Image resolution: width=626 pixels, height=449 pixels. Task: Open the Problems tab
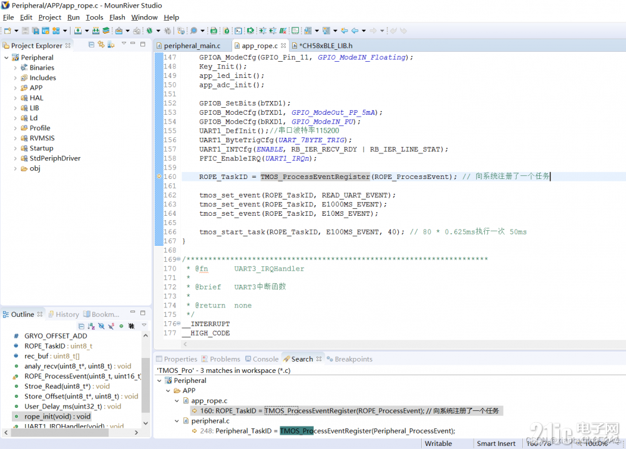pyautogui.click(x=221, y=359)
